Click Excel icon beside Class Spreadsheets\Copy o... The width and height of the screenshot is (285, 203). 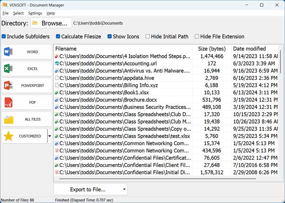pyautogui.click(x=57, y=129)
